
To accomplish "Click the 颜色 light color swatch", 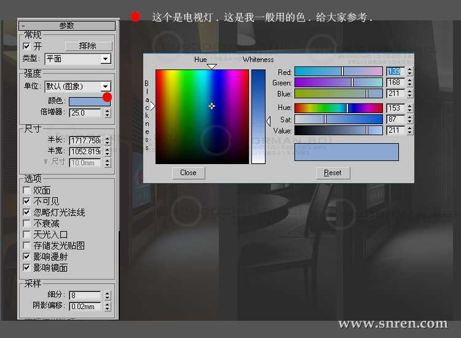I will coord(89,101).
